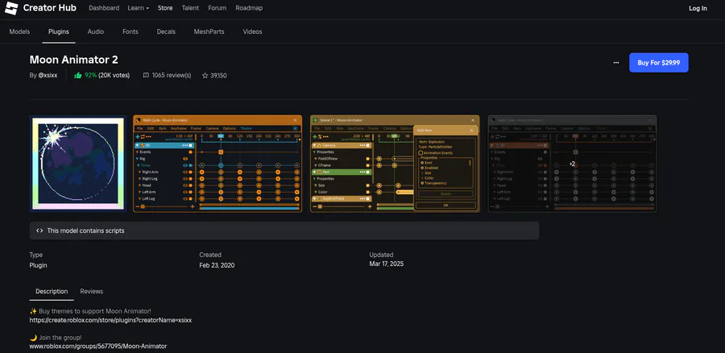Open the Moon-Animator group link
Image resolution: width=725 pixels, height=353 pixels.
[98, 346]
